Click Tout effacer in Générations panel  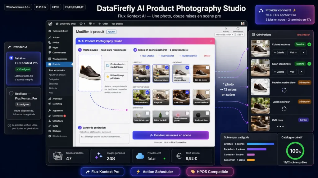[x=303, y=35]
